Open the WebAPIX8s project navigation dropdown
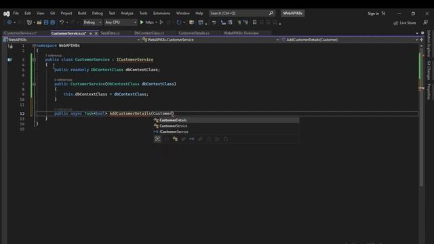 (71, 40)
